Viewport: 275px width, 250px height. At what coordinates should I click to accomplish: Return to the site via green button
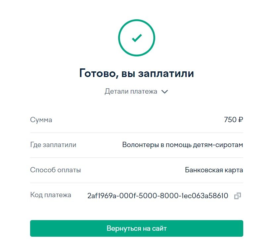pyautogui.click(x=136, y=228)
